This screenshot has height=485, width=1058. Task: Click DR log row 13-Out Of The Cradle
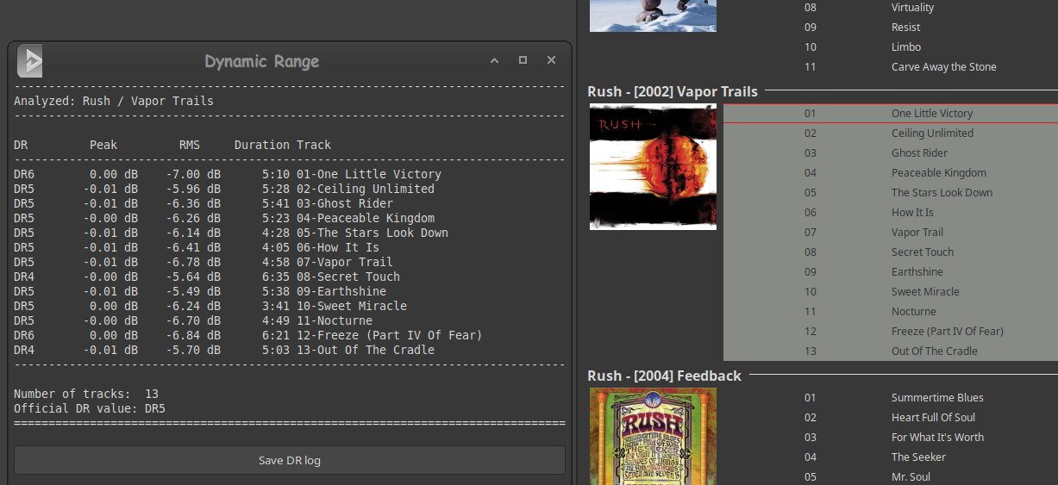tap(224, 350)
